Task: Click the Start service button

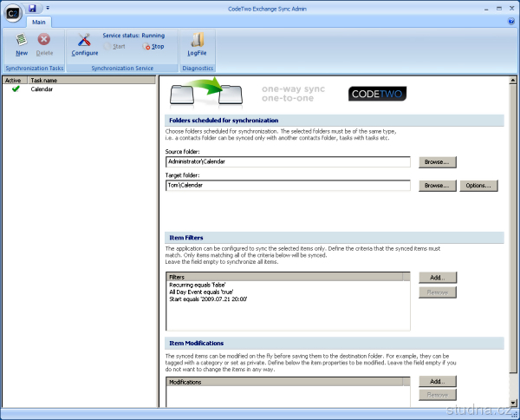Action: coord(114,47)
